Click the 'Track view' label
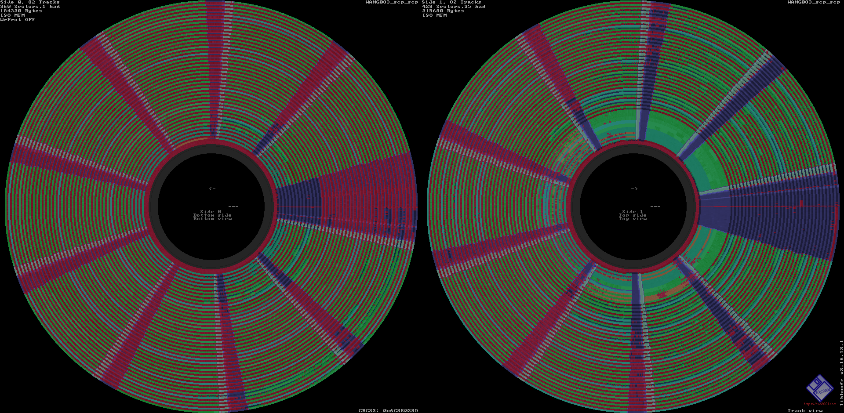Screen dimensions: 844x413 (x=805, y=410)
